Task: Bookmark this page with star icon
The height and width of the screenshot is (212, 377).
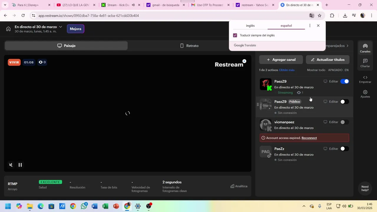Action: [320, 16]
